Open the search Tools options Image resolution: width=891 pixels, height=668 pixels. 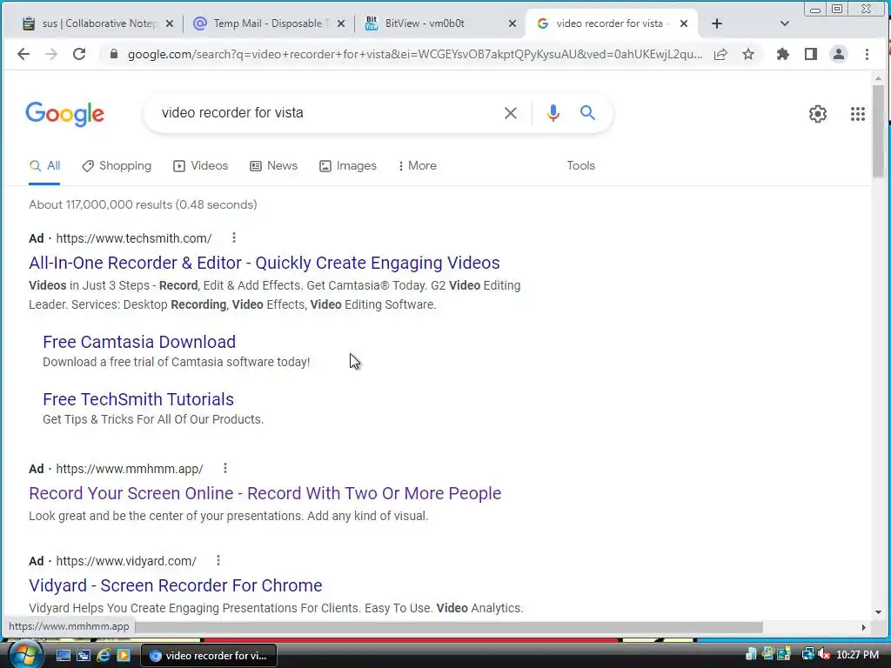click(580, 166)
